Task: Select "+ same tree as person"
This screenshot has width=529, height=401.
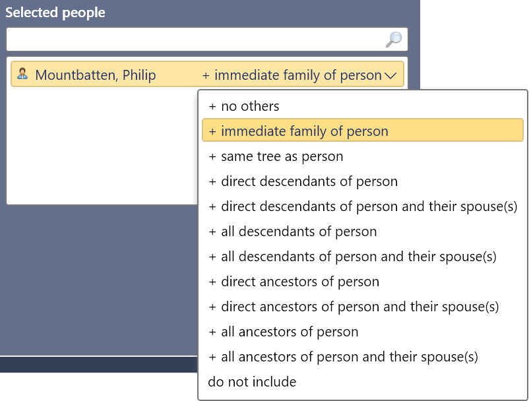Action: [276, 156]
